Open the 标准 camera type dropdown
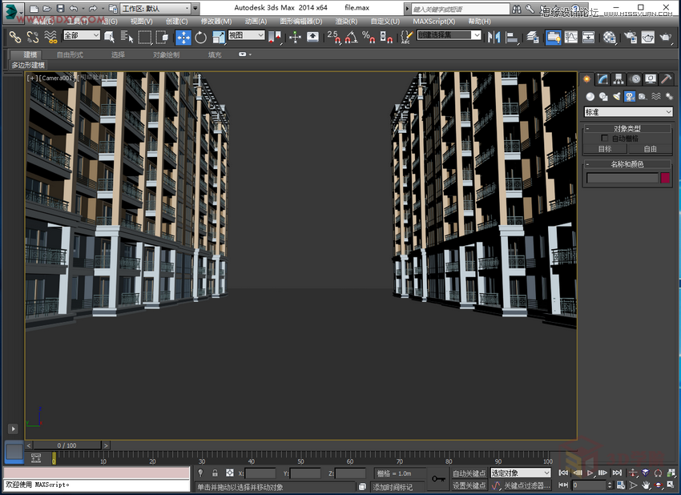The image size is (681, 495). coord(627,111)
